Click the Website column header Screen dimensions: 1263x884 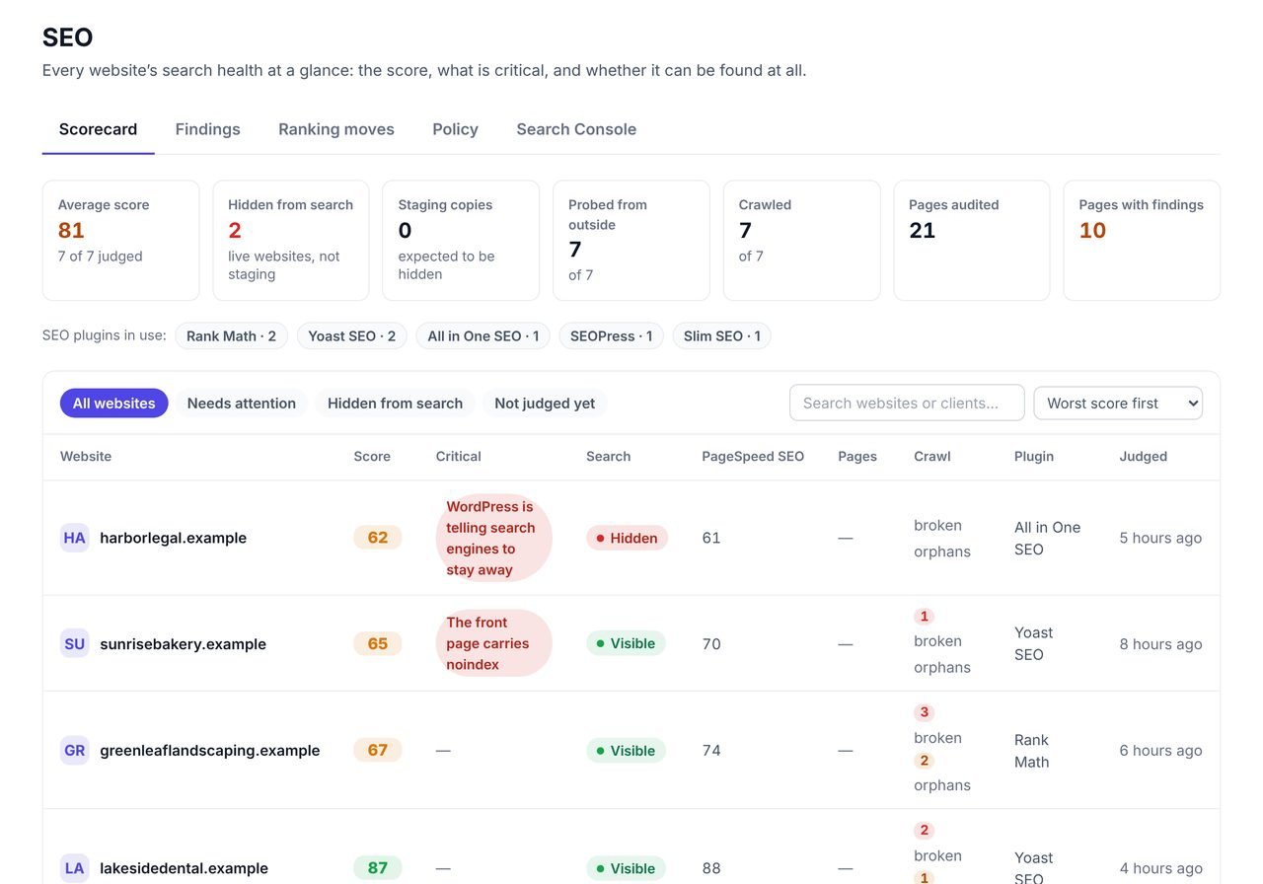[86, 456]
